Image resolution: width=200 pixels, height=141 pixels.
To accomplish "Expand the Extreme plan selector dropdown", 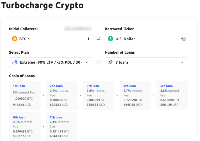I will [x=51, y=62].
